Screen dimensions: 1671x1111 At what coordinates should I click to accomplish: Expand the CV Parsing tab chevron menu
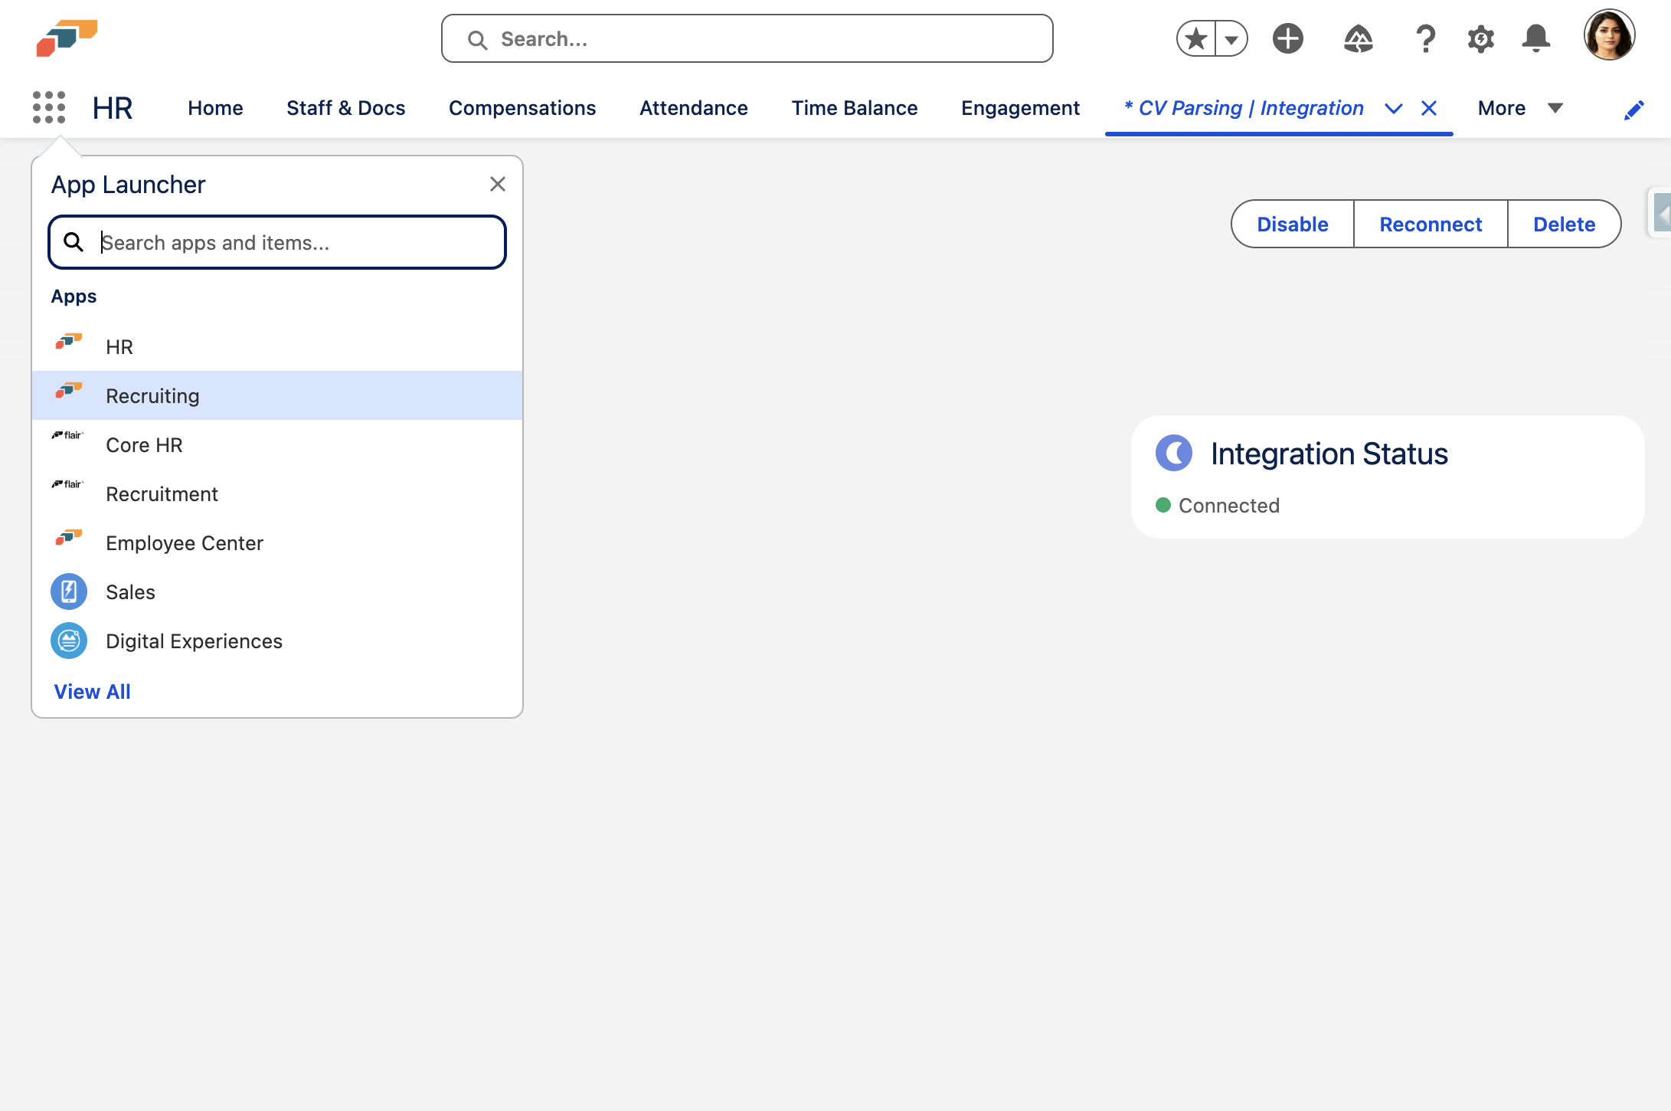[1393, 109]
